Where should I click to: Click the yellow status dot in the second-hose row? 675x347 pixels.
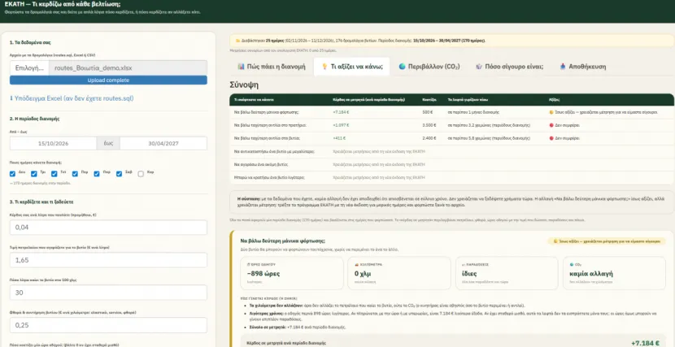551,112
